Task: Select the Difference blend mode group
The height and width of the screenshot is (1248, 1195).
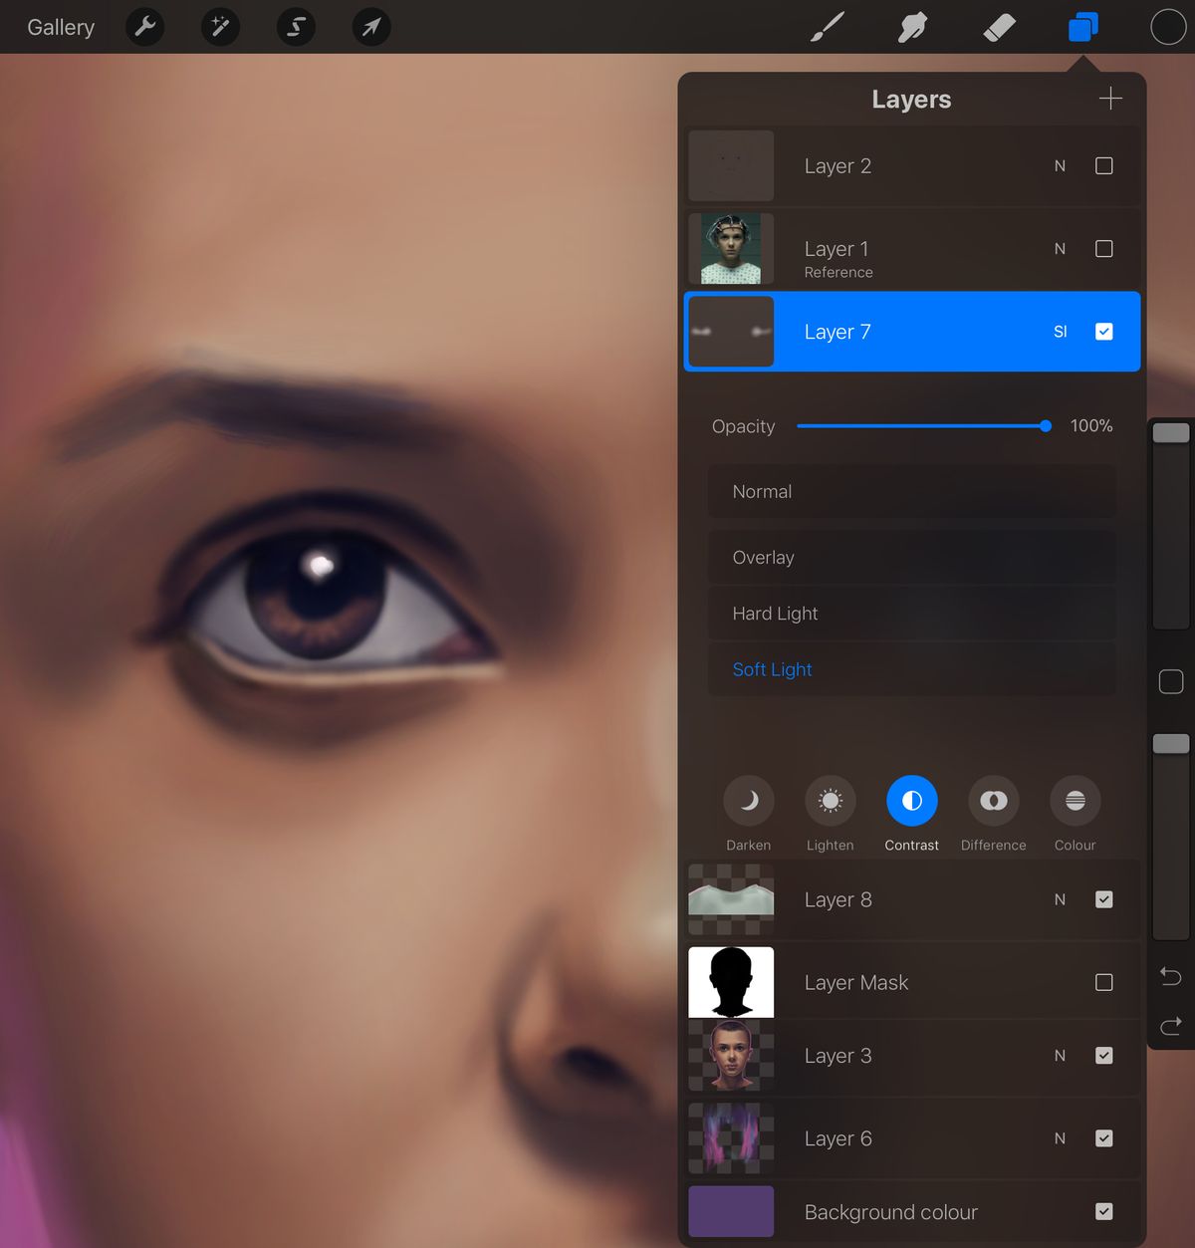Action: tap(993, 800)
